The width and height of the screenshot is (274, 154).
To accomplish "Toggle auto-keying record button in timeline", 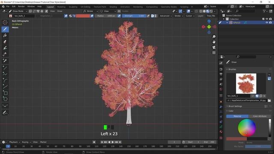I will pyautogui.click(x=94, y=142).
